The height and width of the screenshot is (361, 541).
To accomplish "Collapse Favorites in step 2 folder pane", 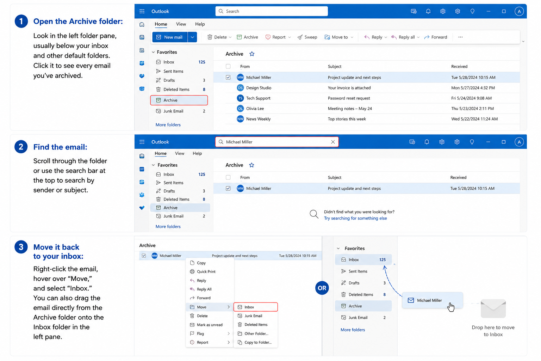I will [153, 165].
